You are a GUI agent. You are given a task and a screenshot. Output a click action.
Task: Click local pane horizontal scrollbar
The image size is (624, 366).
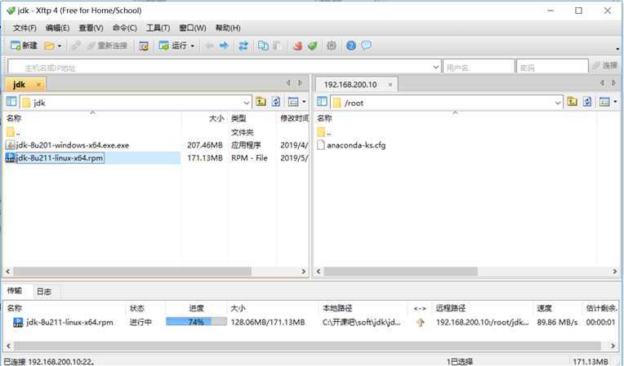132,271
